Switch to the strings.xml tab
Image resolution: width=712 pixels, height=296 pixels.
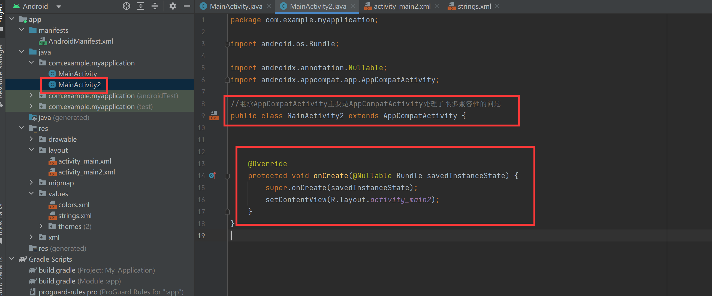click(474, 6)
